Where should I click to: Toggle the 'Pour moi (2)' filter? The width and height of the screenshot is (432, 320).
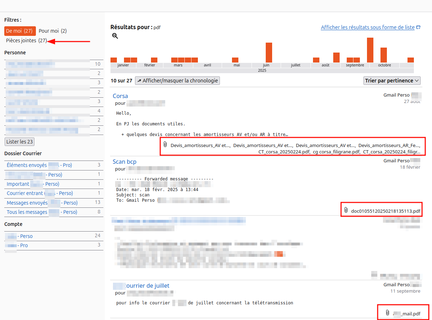[53, 31]
